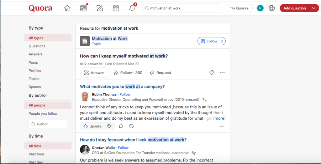Open more options for 'keep myself motivated' question
This screenshot has width=321, height=164.
point(222,72)
